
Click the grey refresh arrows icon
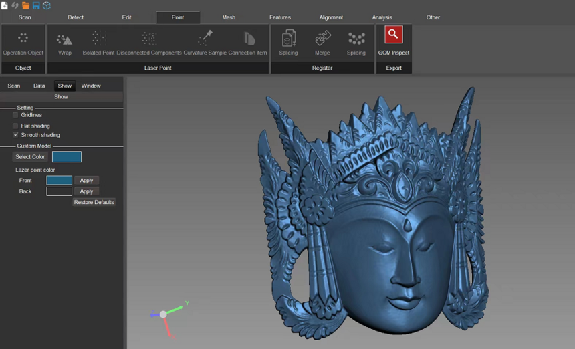(15, 5)
